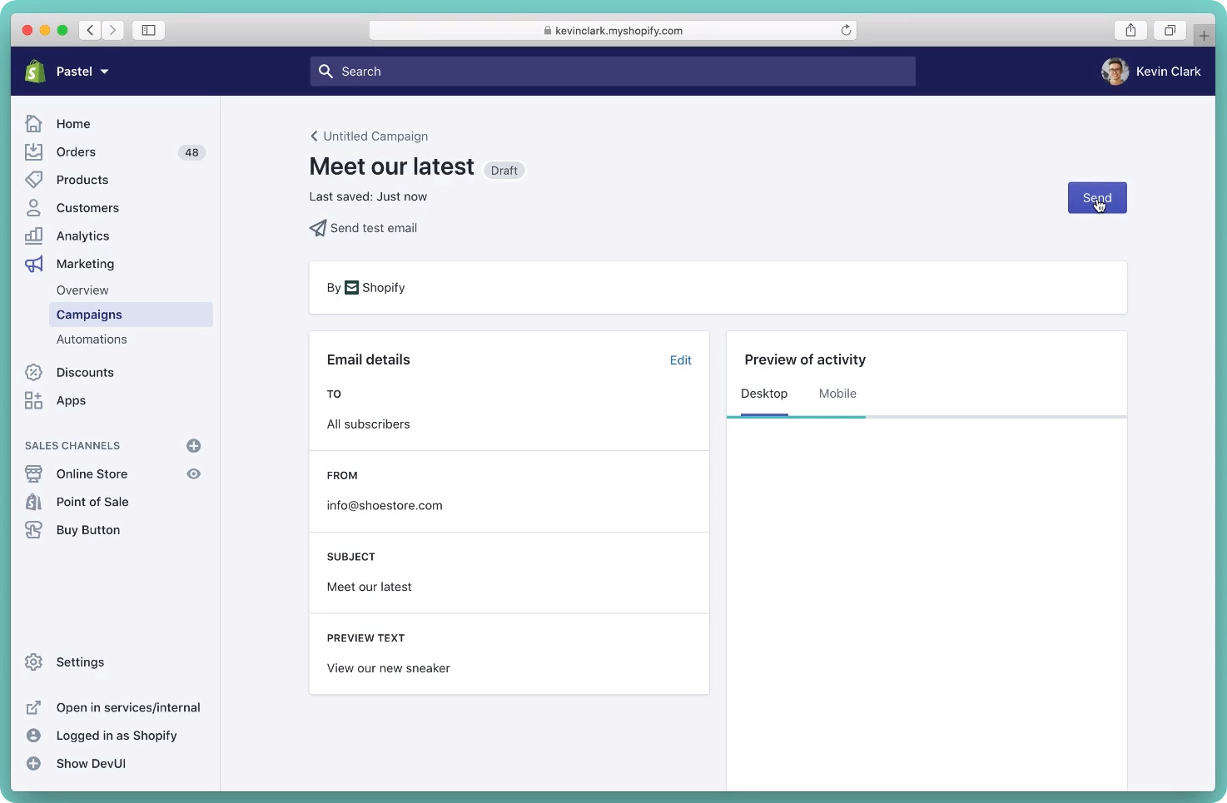
Task: Click the 'Preview of activity' heading
Action: point(805,359)
